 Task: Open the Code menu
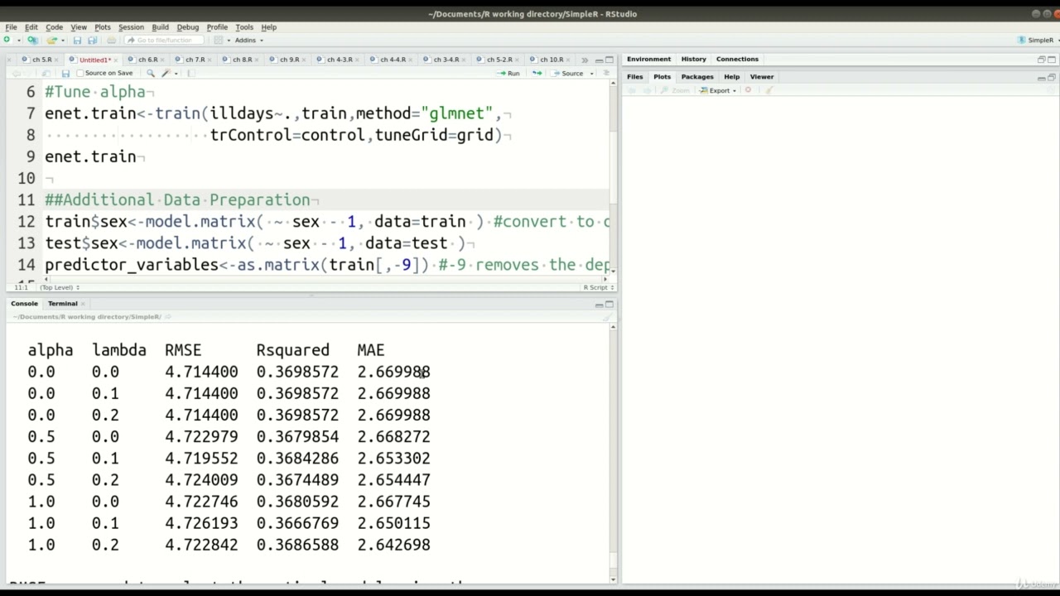click(x=54, y=26)
